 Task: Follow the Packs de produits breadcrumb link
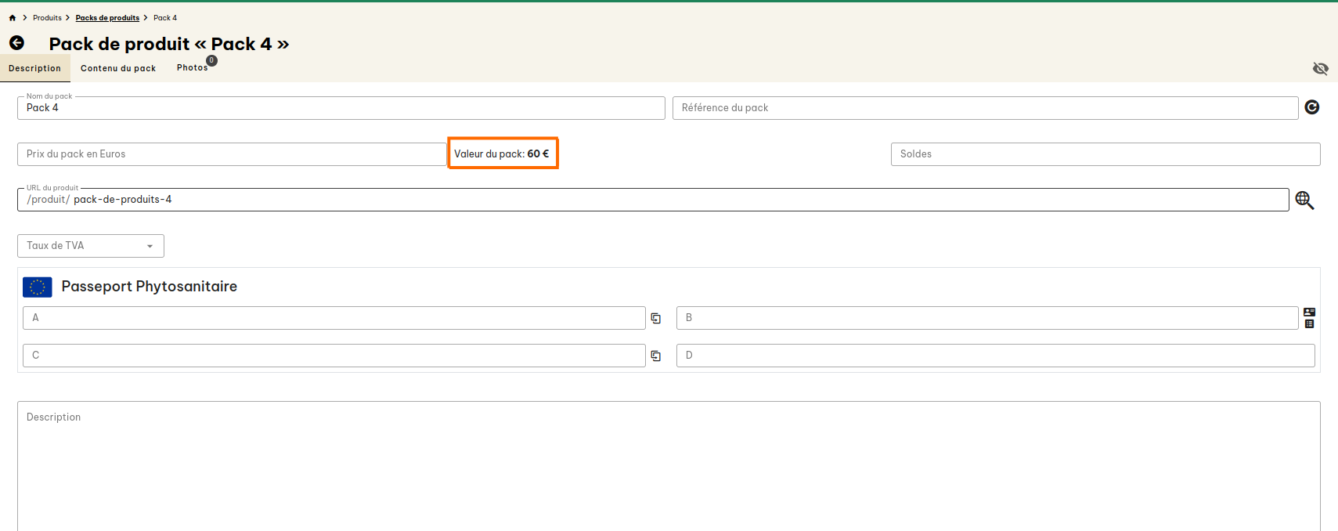[x=107, y=18]
